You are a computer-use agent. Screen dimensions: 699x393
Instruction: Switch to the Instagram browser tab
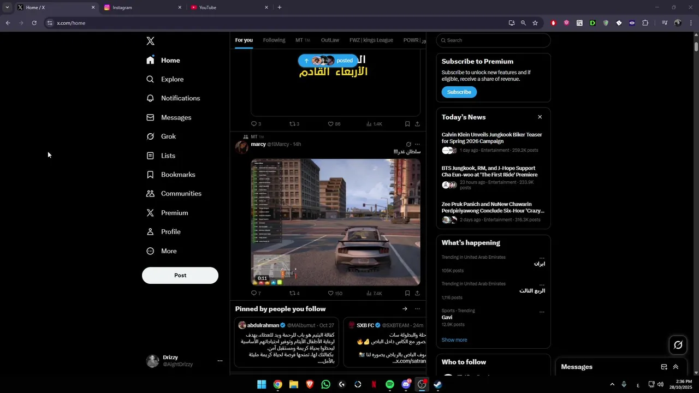(142, 8)
